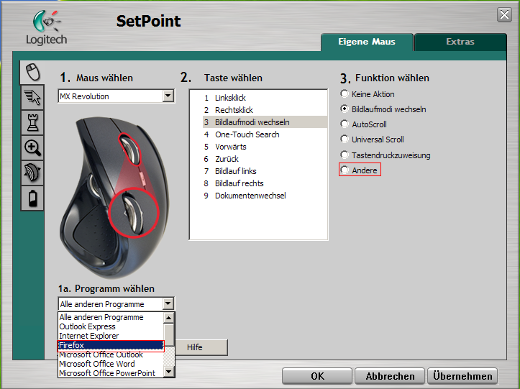Open the battery status icon

point(32,198)
